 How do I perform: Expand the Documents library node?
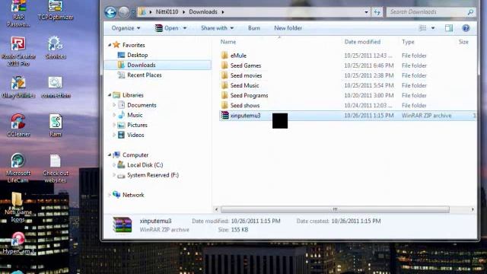pos(114,105)
